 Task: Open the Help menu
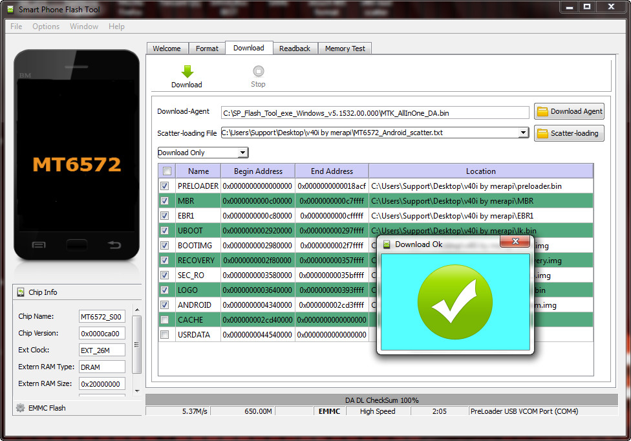pyautogui.click(x=116, y=26)
